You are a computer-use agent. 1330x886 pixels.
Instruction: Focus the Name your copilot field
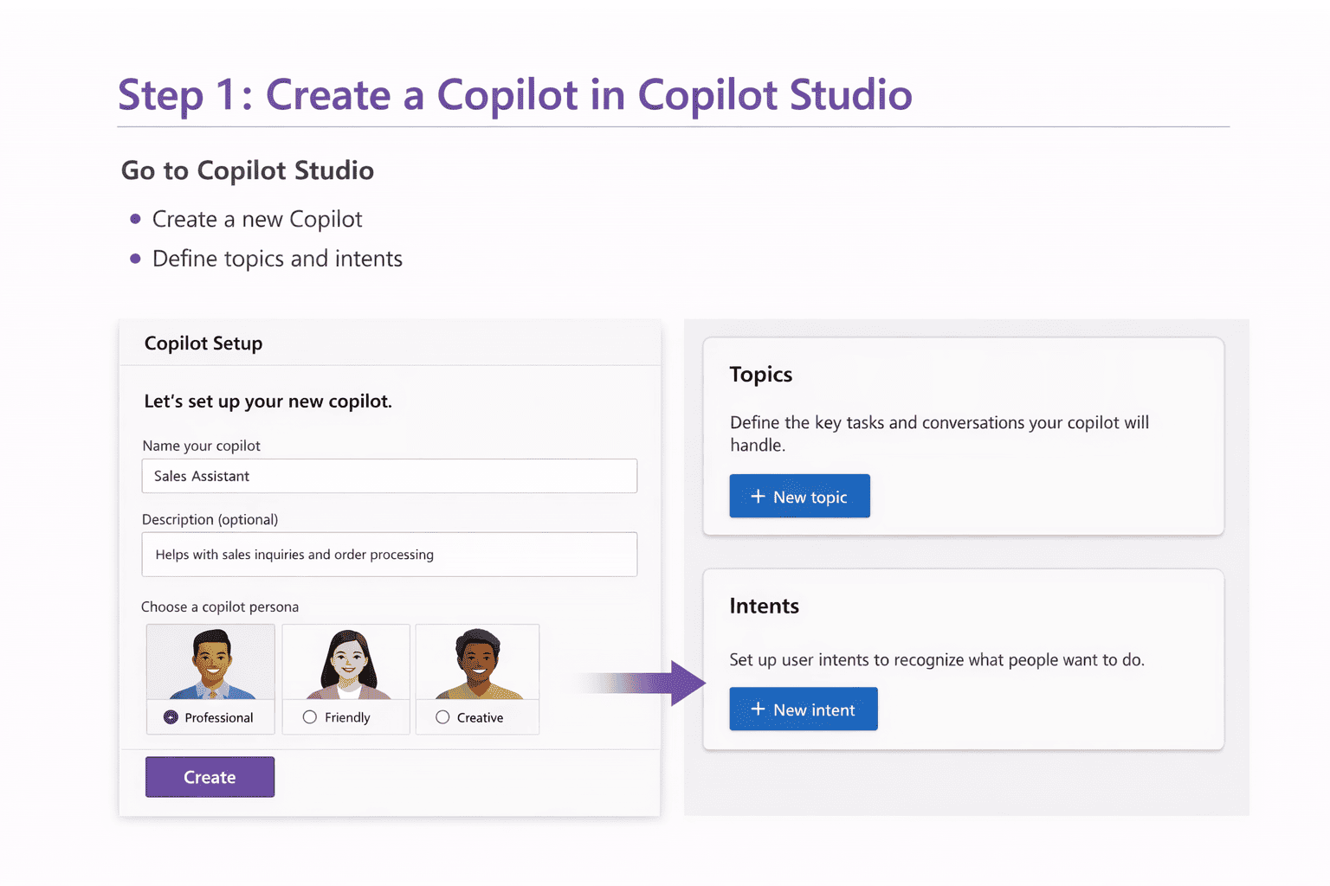tap(389, 476)
